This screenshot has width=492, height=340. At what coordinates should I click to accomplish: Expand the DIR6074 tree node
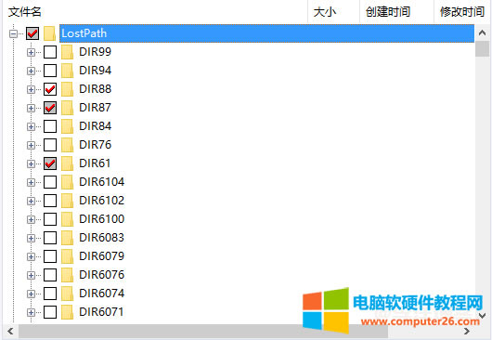[x=31, y=294]
